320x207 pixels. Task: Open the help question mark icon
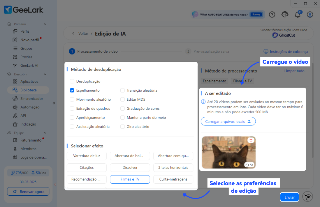(x=272, y=15)
